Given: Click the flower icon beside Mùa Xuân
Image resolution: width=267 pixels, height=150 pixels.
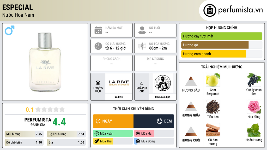Looking at the screenshot, I should click(x=97, y=134).
